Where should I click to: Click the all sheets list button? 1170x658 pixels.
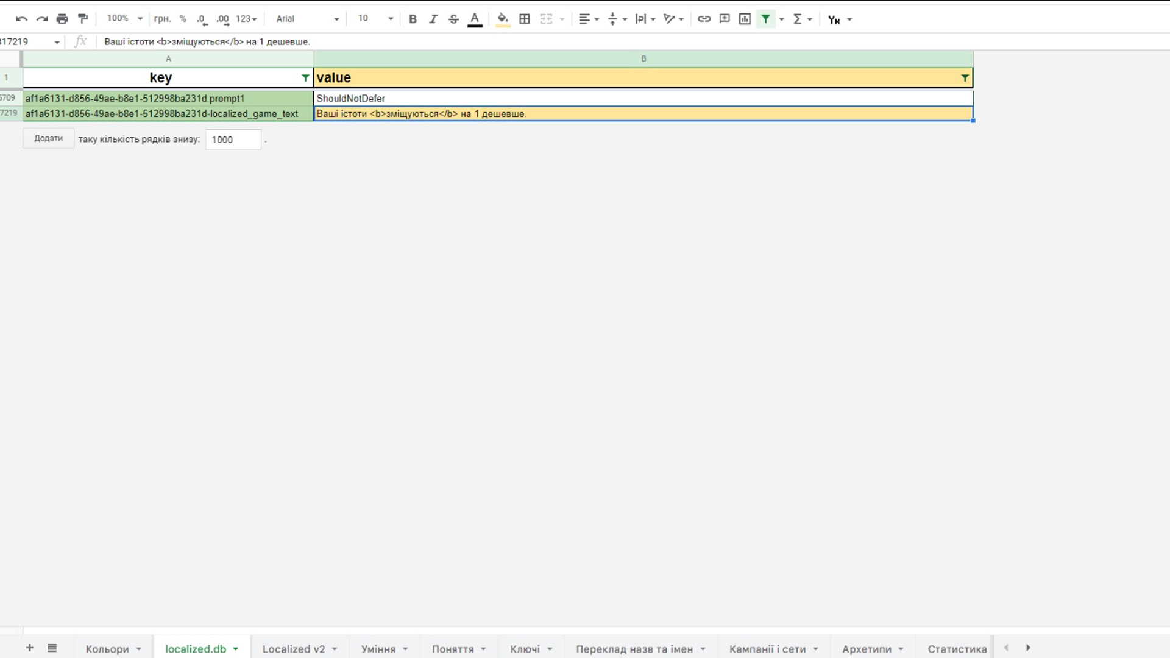pyautogui.click(x=52, y=648)
